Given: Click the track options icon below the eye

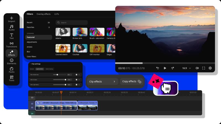Looking at the screenshot, I should tap(32, 107).
